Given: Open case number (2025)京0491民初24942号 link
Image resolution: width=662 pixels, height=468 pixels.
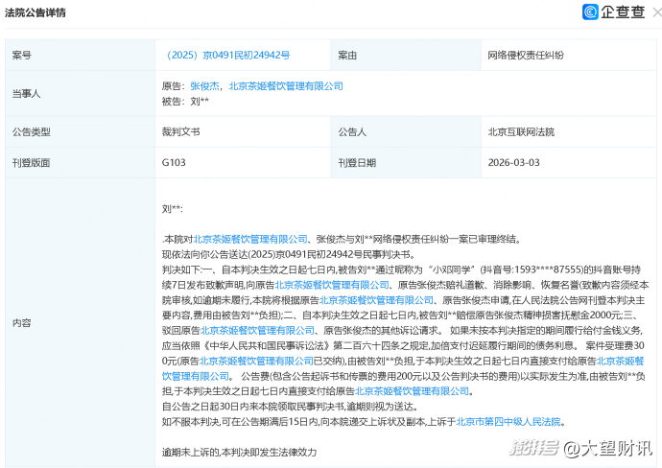Looking at the screenshot, I should click(228, 55).
